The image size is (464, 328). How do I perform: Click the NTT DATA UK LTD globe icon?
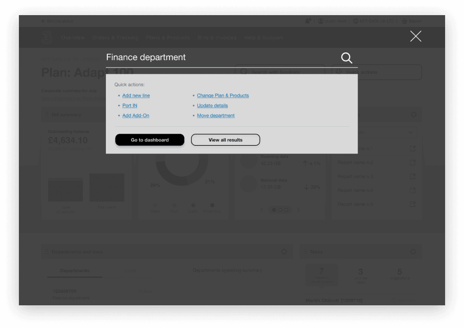[356, 21]
